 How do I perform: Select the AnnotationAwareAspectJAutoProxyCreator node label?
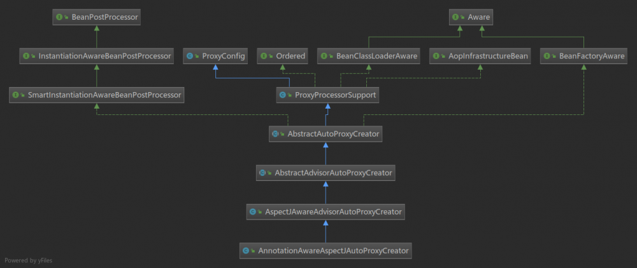(333, 250)
